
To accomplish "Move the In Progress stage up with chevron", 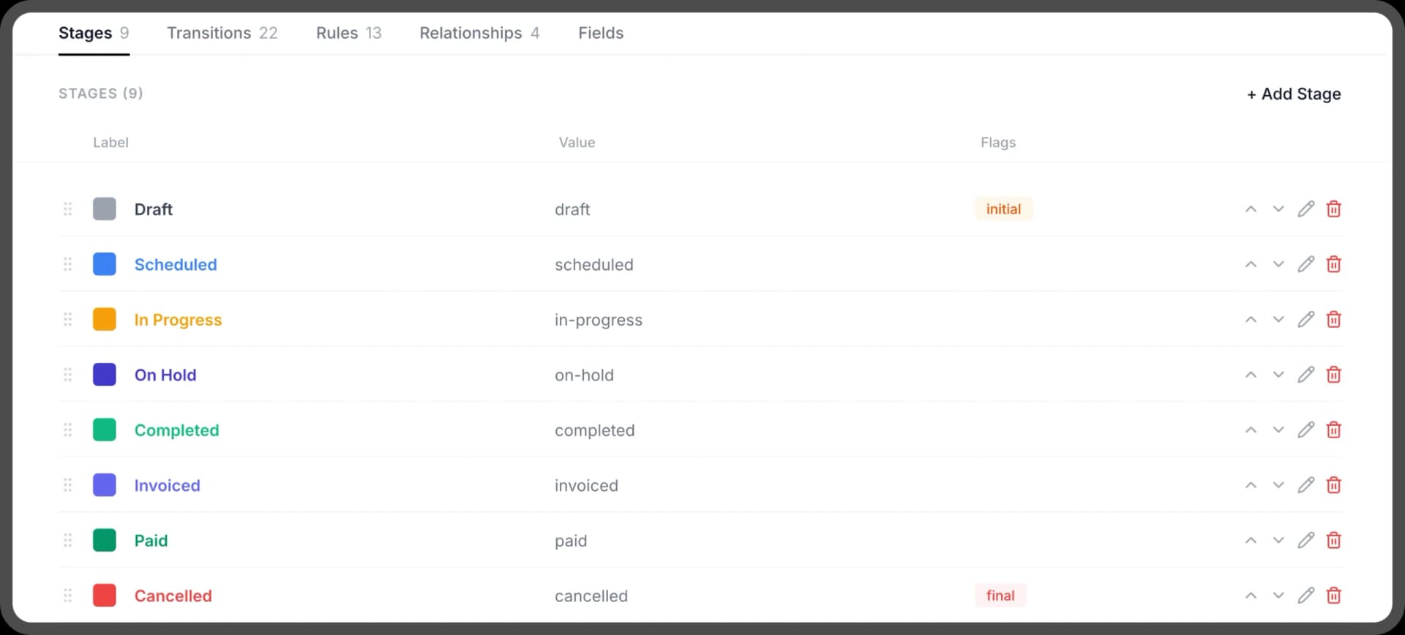I will 1251,319.
